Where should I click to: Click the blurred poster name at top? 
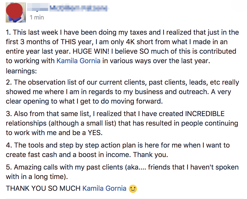point(68,8)
